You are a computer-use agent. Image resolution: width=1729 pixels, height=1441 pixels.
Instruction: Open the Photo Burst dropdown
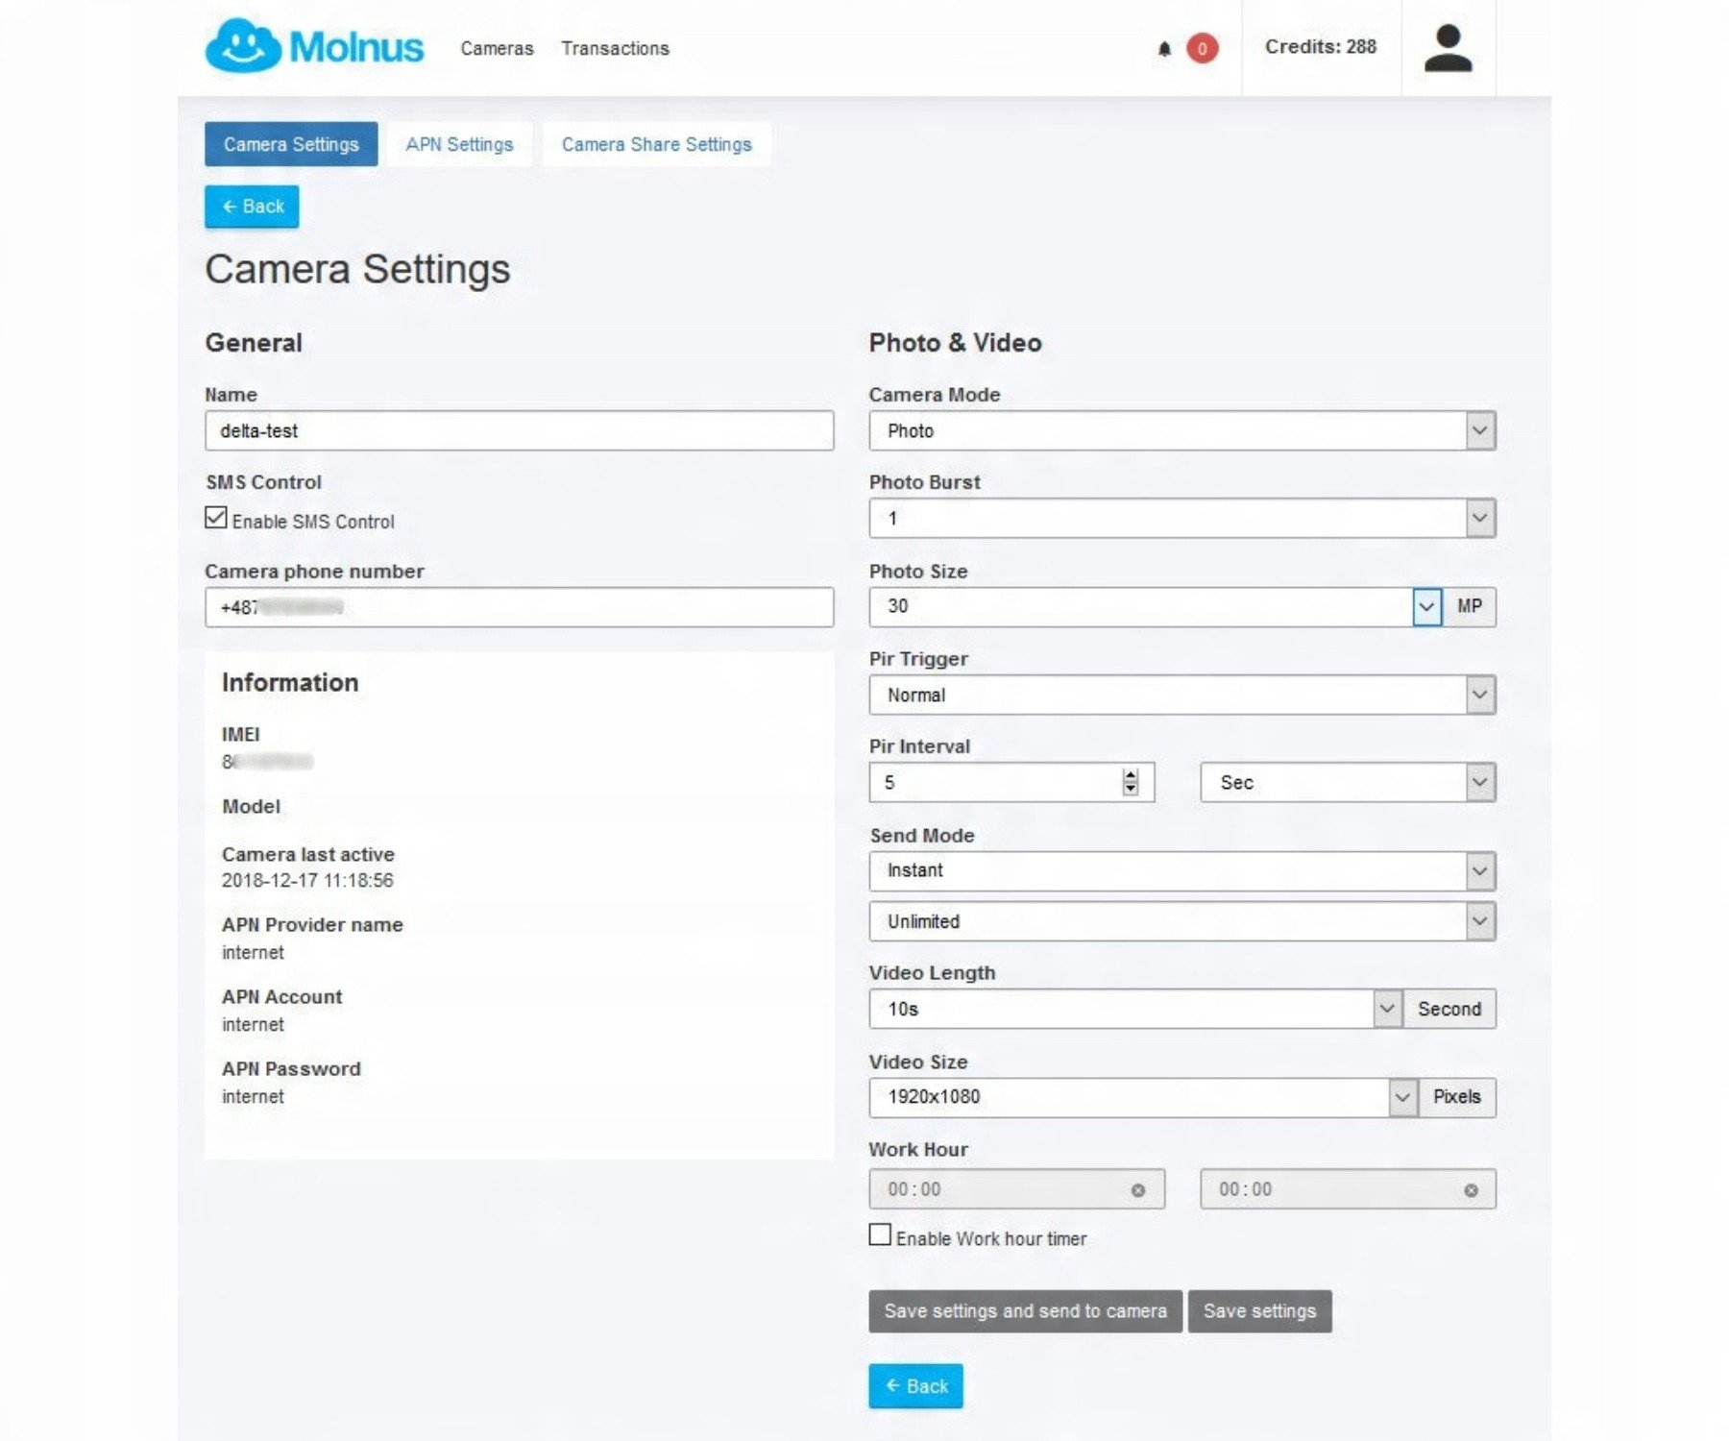coord(1182,519)
